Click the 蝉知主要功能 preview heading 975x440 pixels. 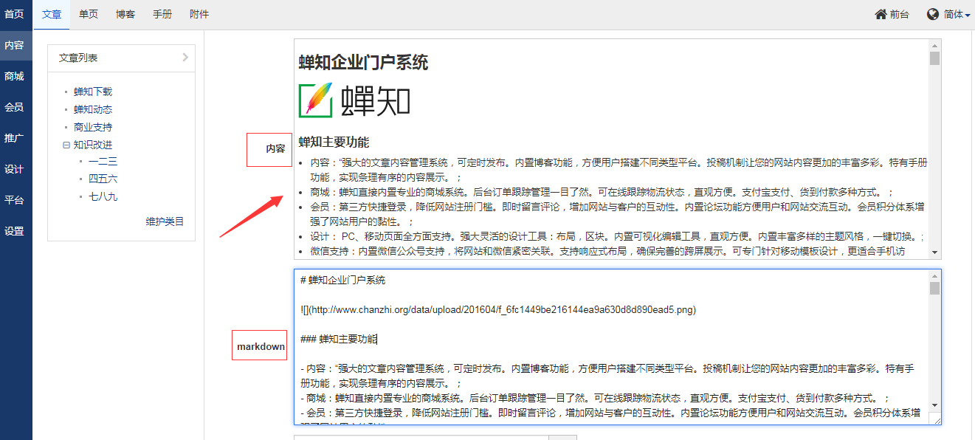pos(334,142)
